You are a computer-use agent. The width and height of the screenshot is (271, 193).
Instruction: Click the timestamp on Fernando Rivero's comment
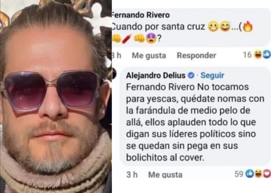pyautogui.click(x=116, y=56)
